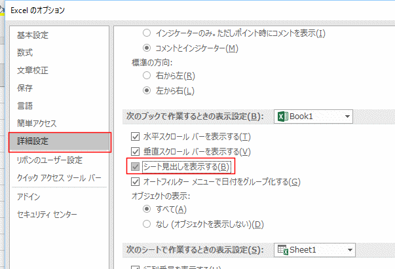Open the Sheet1 worksheet dropdown
This screenshot has height=269, width=395.
314,250
